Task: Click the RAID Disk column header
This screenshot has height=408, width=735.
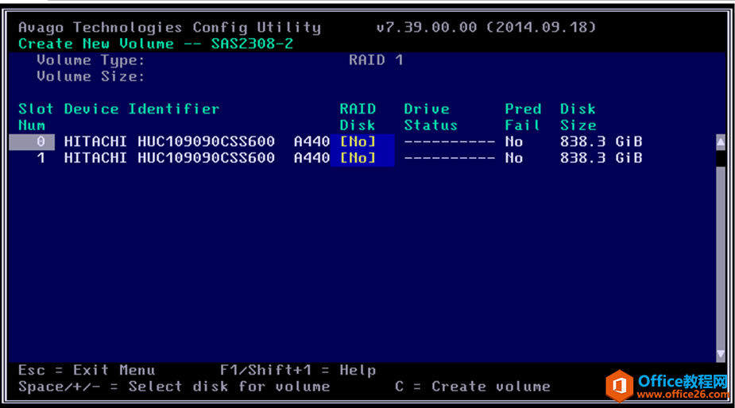Action: click(358, 117)
